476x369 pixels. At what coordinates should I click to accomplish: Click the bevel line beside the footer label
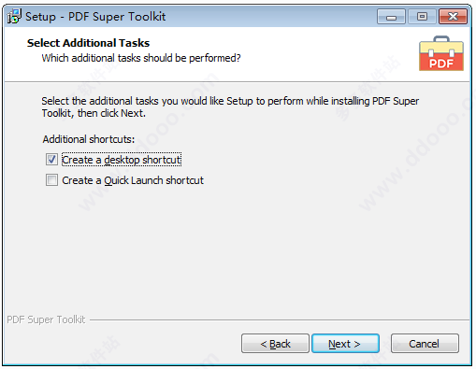(280, 319)
